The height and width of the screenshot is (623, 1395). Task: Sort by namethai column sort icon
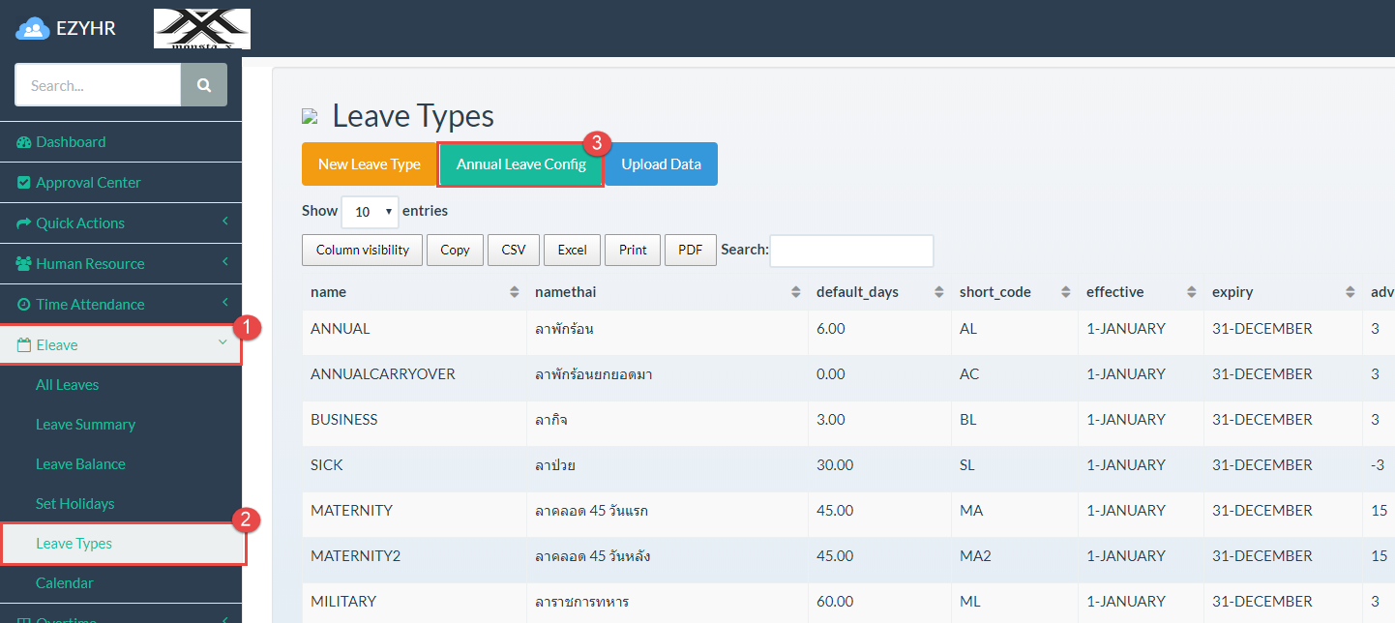click(x=795, y=292)
